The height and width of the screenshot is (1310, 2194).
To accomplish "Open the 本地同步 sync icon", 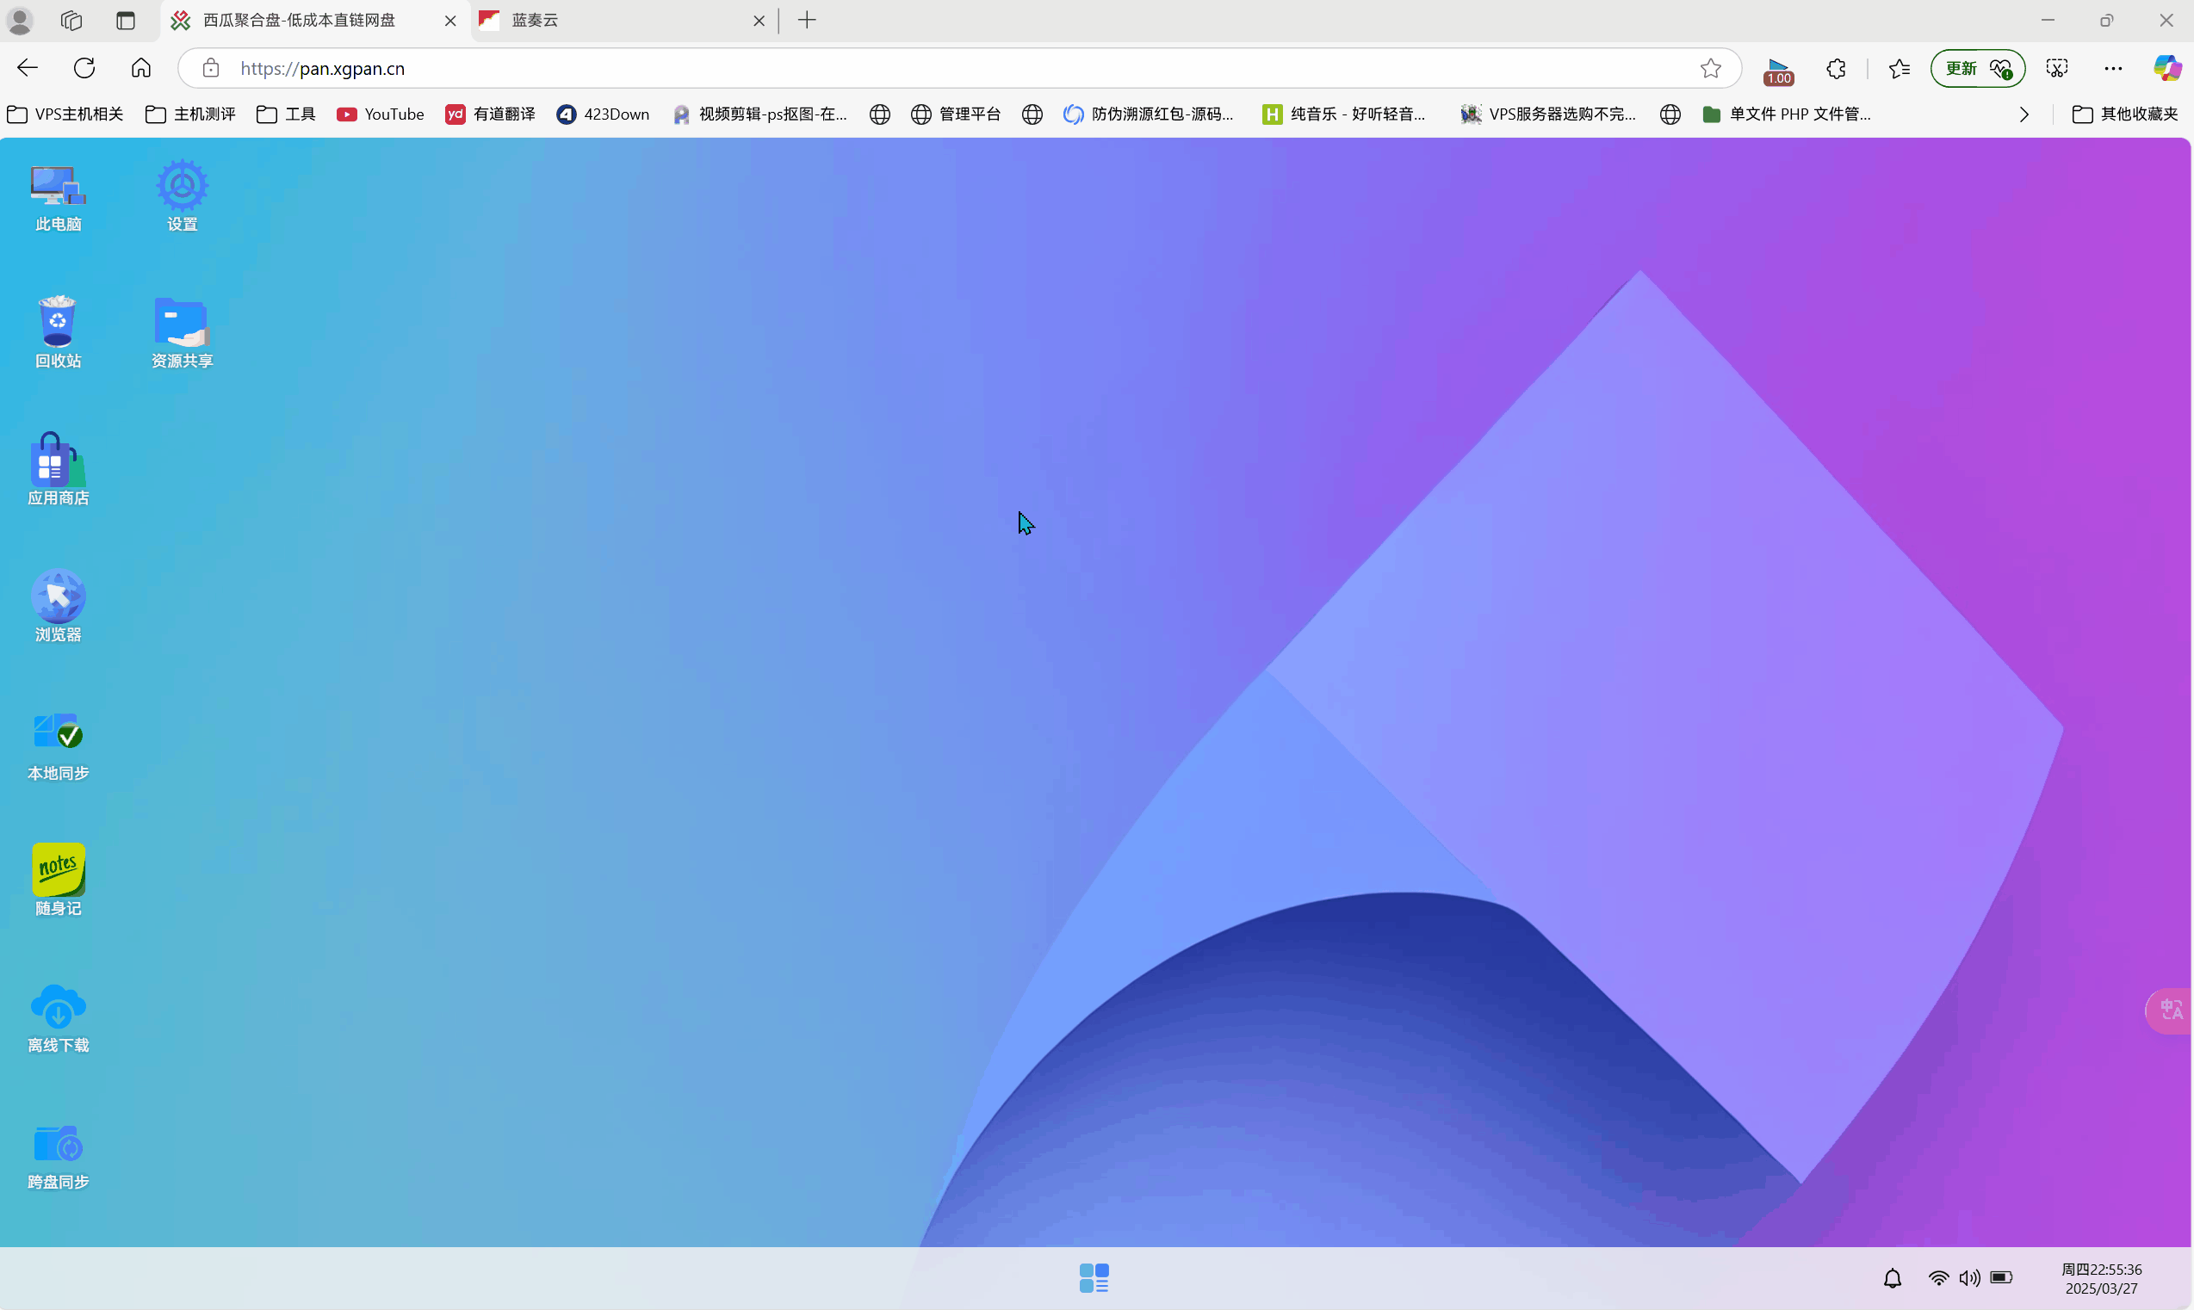I will pyautogui.click(x=59, y=732).
